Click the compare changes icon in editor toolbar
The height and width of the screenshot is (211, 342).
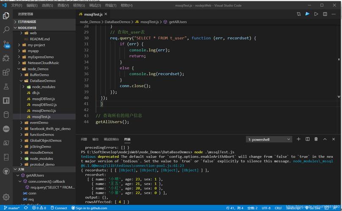[298, 14]
